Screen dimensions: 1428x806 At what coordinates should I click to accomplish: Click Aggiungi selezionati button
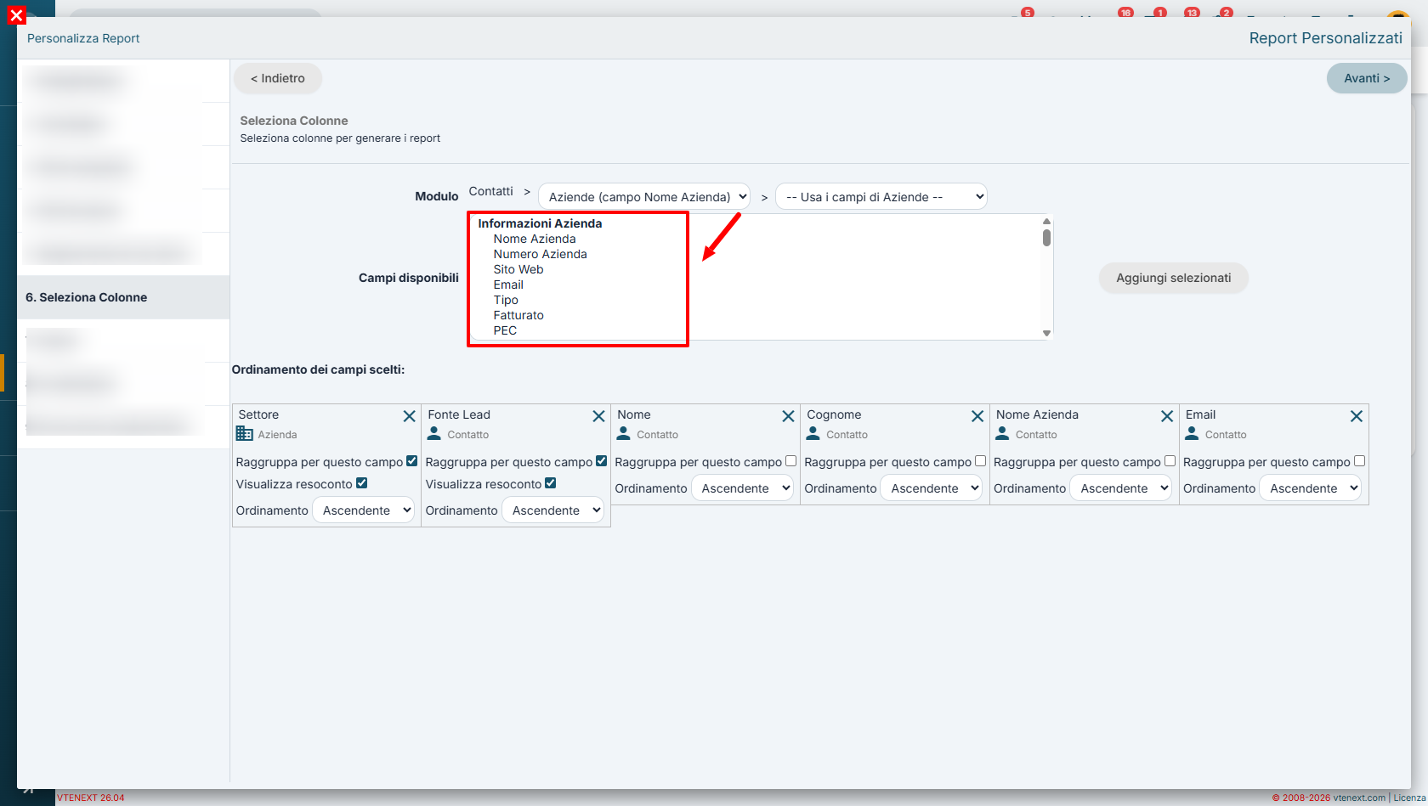click(x=1174, y=278)
